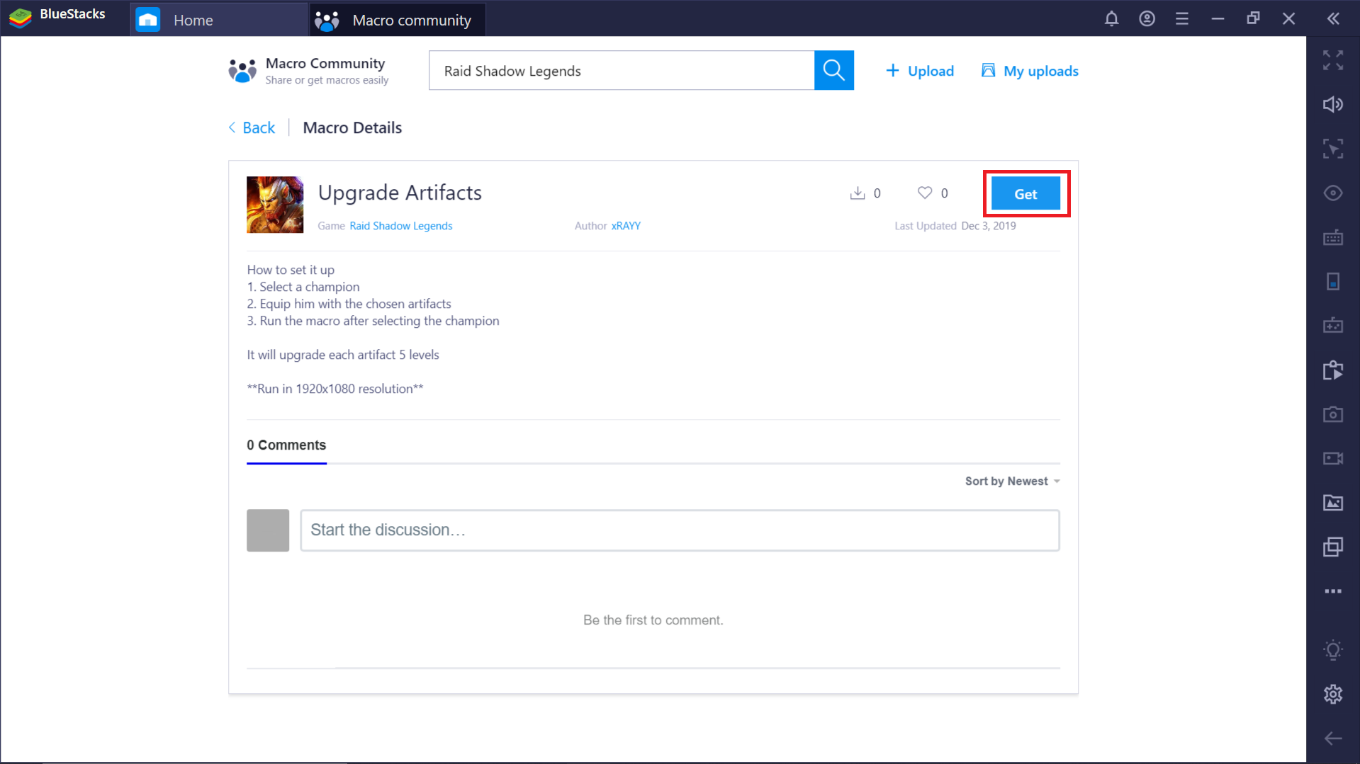This screenshot has height=764, width=1360.
Task: Click the Upgrade Artifacts title
Action: (400, 193)
